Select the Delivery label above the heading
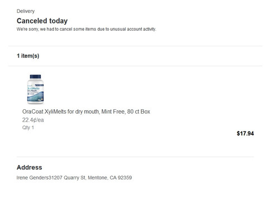Image resolution: width=279 pixels, height=204 pixels. click(x=26, y=11)
